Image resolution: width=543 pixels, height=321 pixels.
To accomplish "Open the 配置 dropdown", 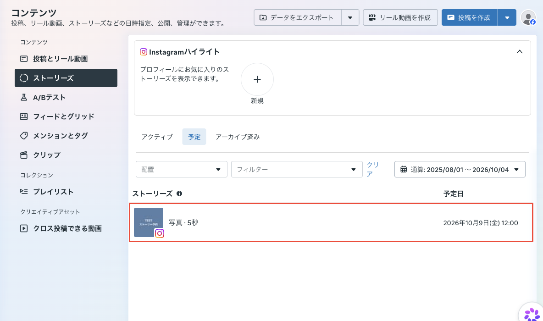I will point(182,169).
